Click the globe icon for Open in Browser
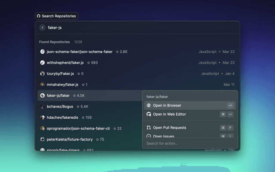 click(x=149, y=105)
